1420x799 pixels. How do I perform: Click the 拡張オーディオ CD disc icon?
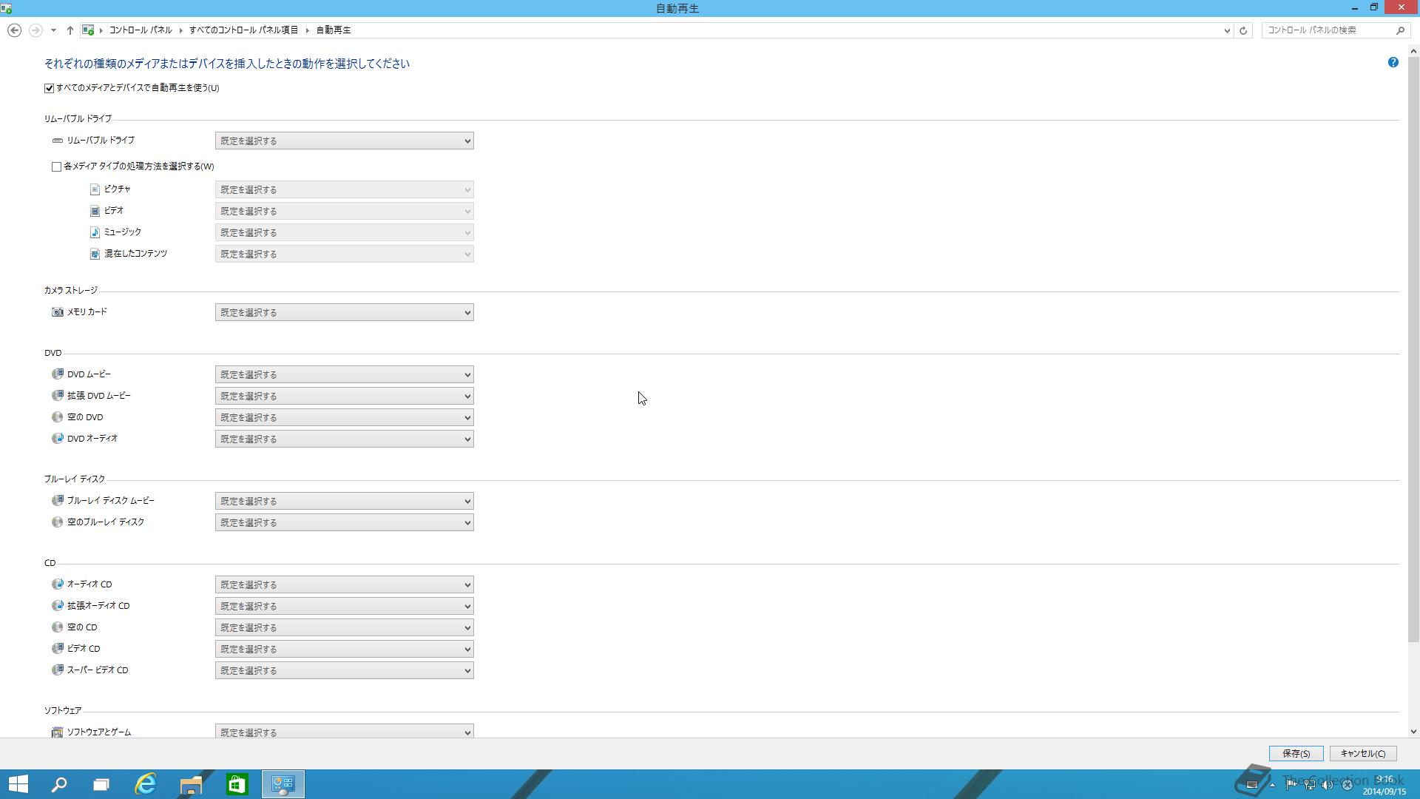click(x=58, y=606)
